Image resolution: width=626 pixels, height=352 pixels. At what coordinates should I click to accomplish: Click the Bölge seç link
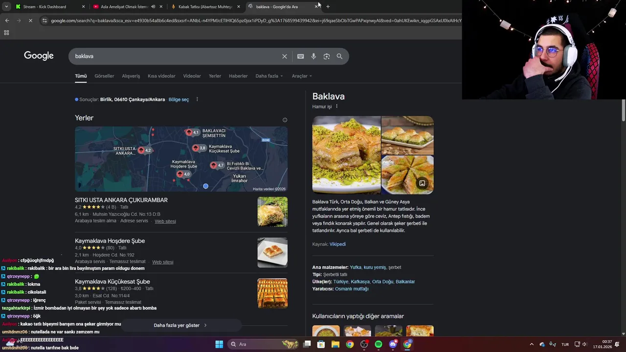click(179, 99)
